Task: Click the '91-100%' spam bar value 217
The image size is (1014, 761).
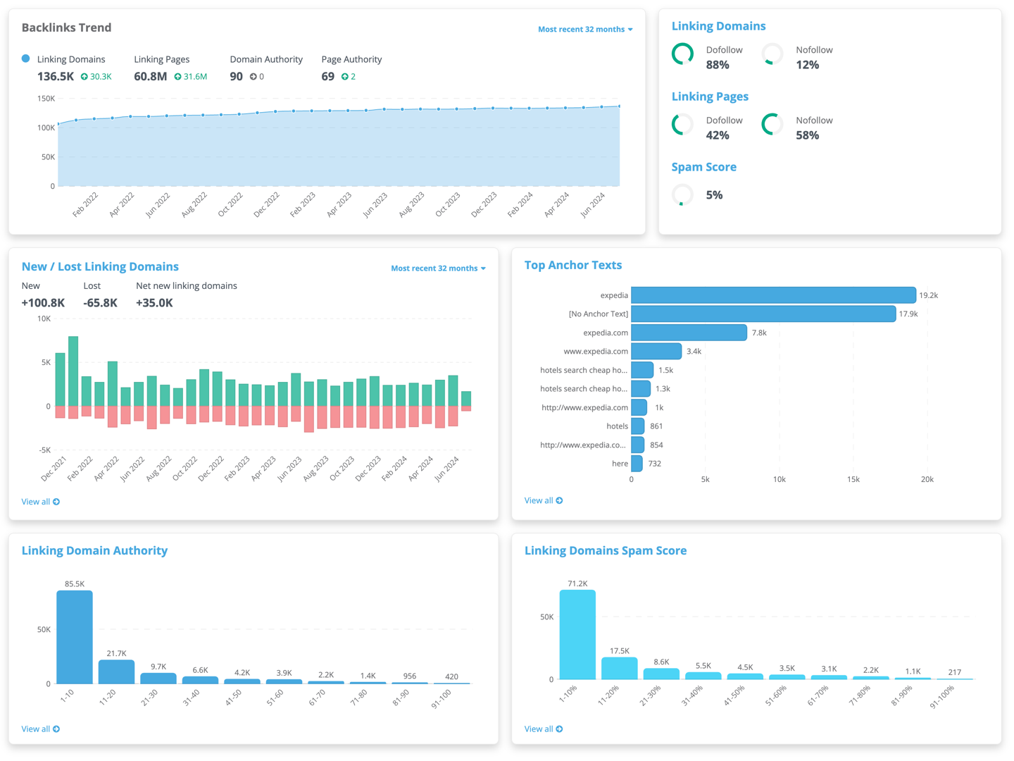Action: (955, 672)
